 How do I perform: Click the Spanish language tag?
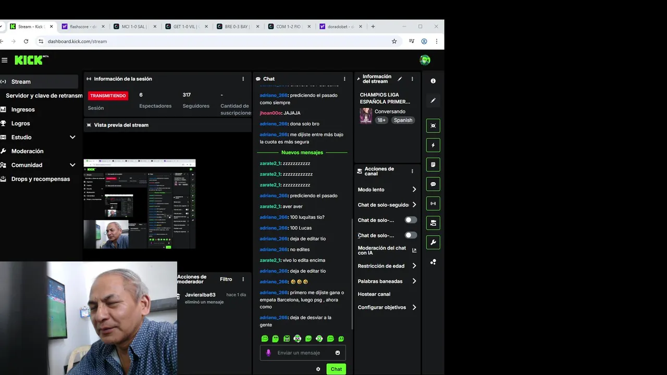coord(403,120)
